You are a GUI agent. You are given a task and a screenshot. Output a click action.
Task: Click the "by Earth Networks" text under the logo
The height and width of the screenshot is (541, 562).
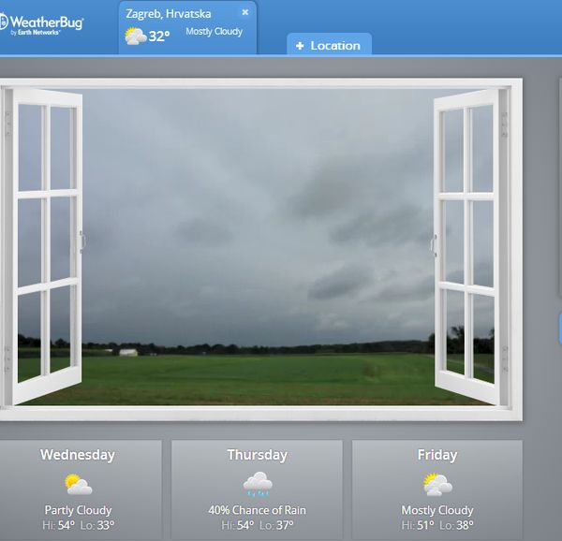click(x=36, y=32)
